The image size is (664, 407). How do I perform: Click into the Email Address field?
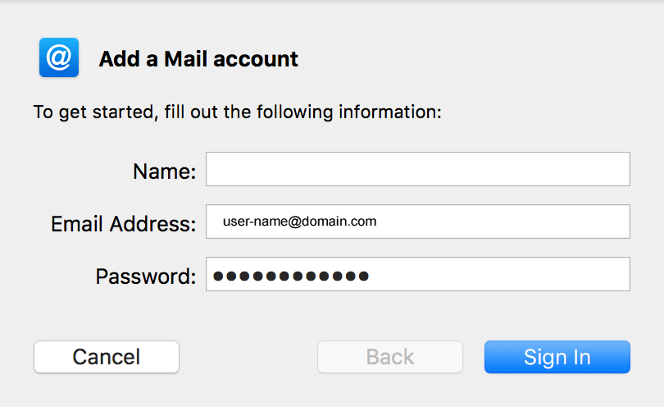[418, 222]
